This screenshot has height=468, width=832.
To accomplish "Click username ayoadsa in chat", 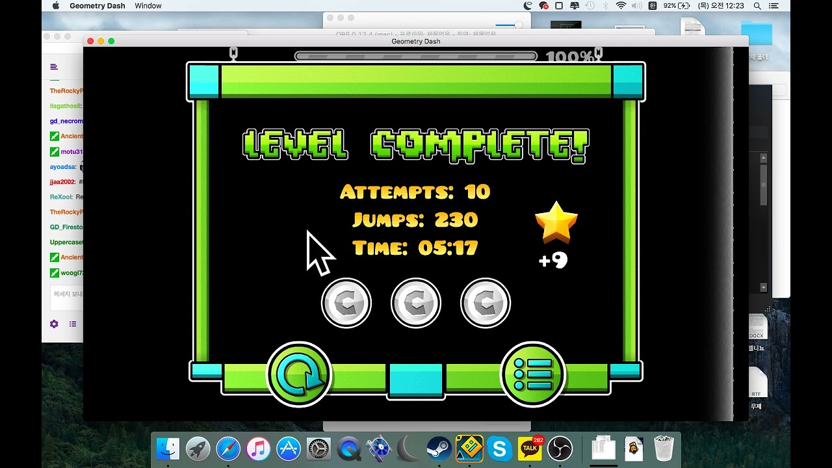I will 63,166.
